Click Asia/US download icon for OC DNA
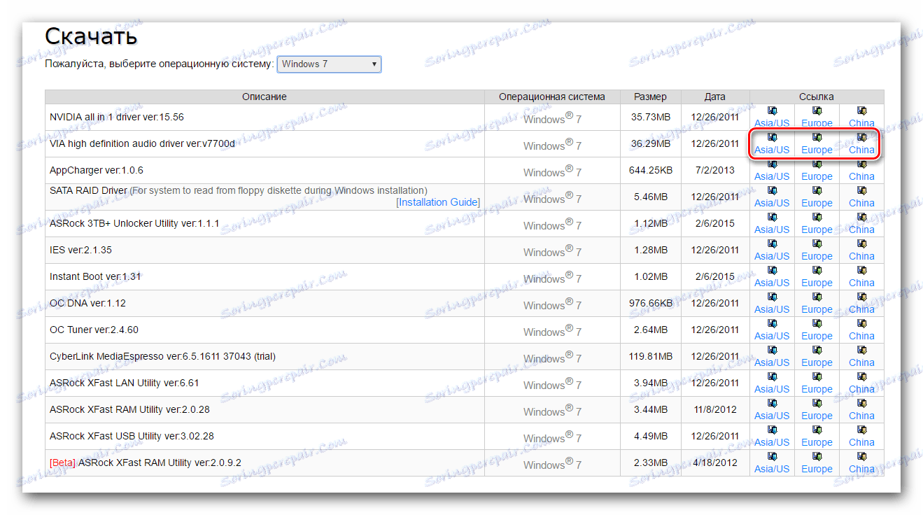Viewport: 923px width, 515px height. 772,297
